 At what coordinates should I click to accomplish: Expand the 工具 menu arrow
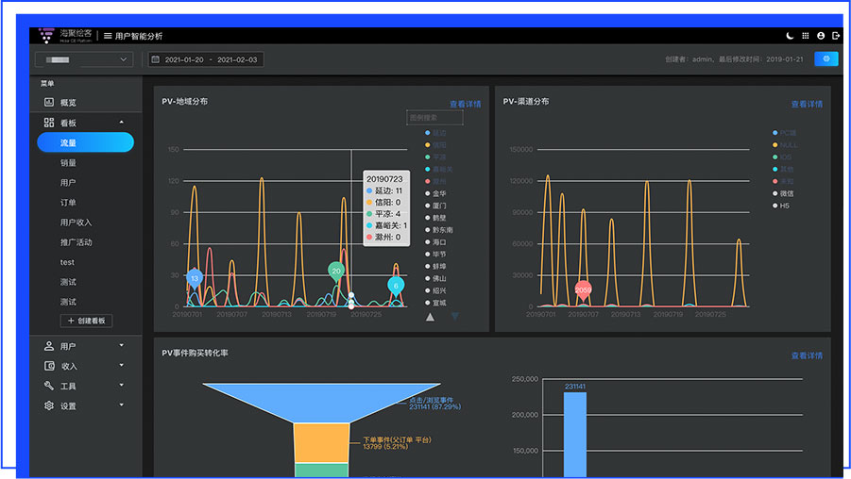(122, 386)
